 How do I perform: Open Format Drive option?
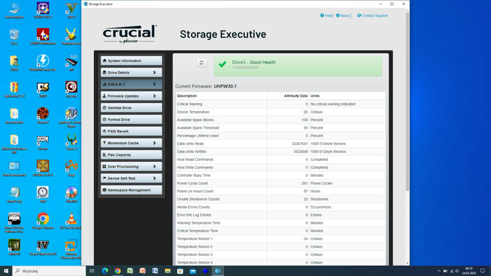(x=131, y=120)
